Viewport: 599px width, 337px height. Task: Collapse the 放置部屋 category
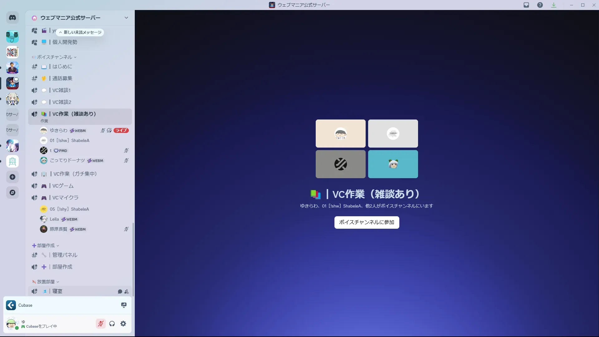click(x=46, y=282)
